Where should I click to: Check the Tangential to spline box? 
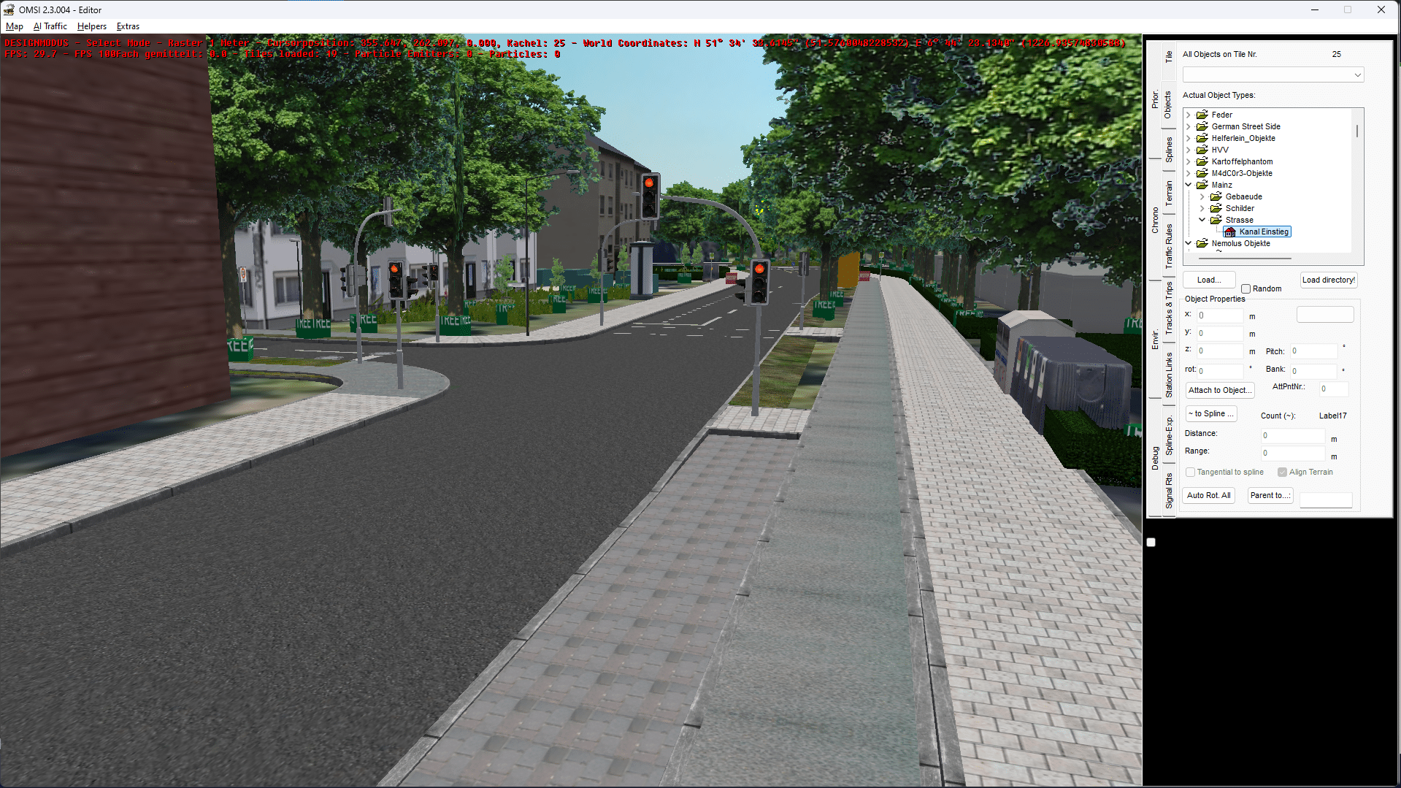tap(1191, 473)
